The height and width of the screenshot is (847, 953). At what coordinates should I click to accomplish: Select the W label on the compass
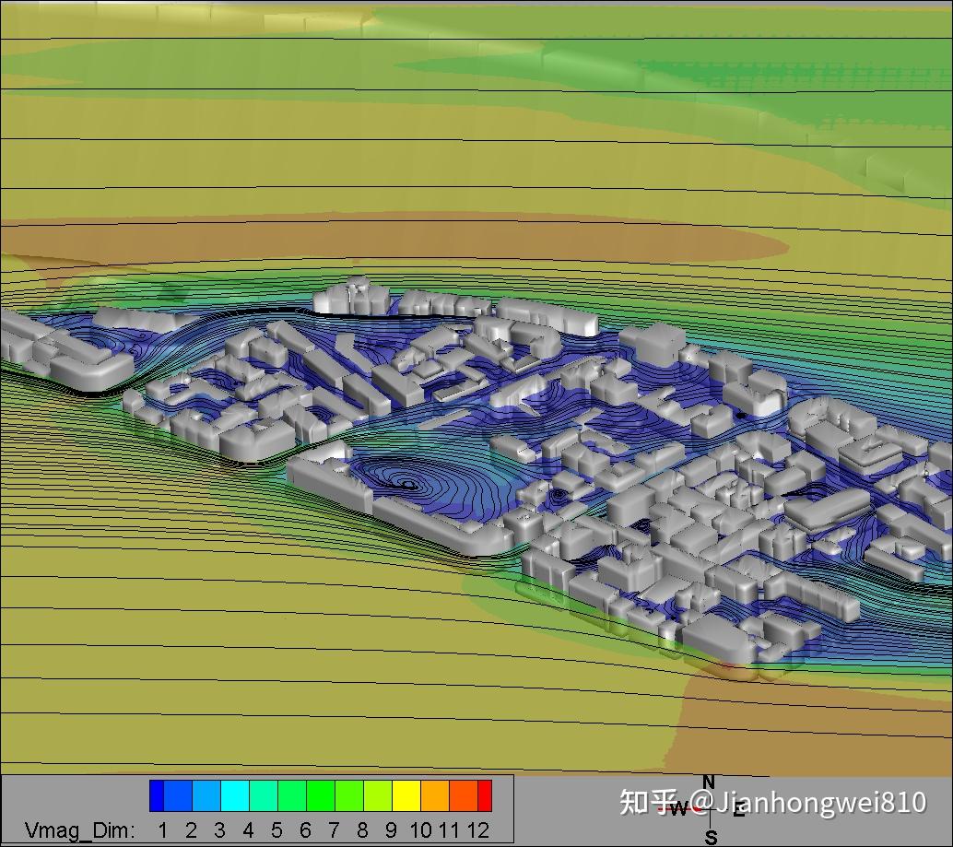coord(680,806)
